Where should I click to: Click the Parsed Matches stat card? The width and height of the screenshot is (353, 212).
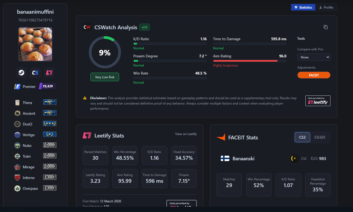pos(95,155)
